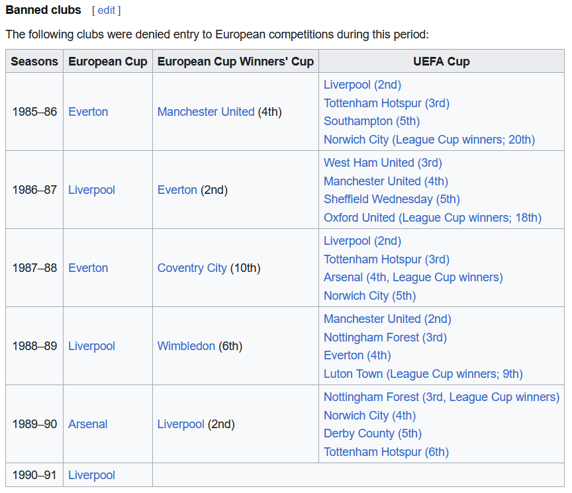Click West Ham United (3rd) link
Image resolution: width=572 pixels, height=493 pixels.
tap(383, 163)
